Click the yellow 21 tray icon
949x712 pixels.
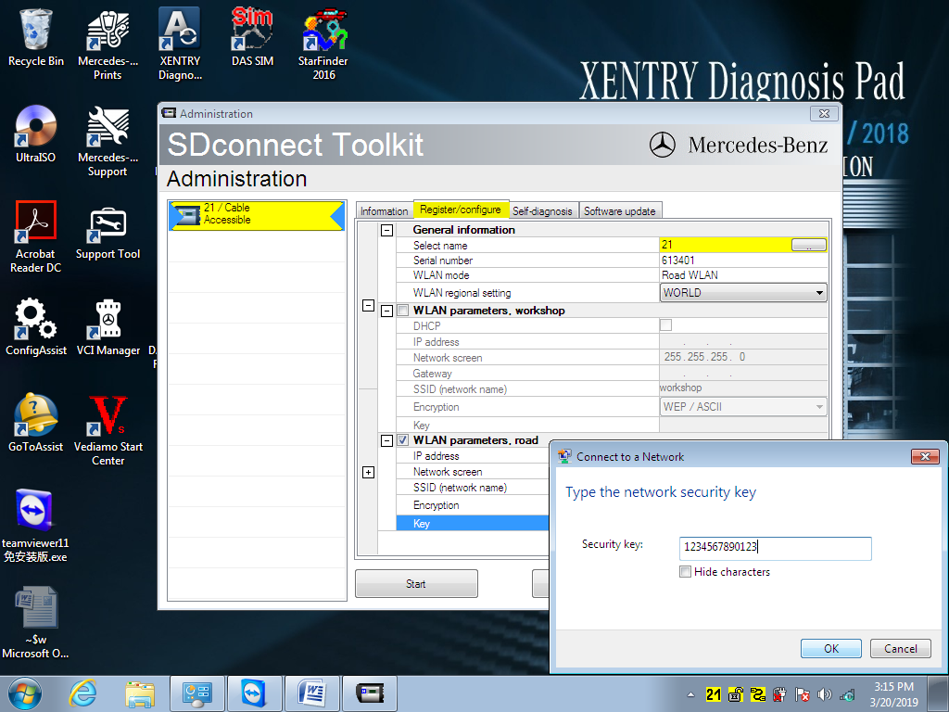[714, 694]
